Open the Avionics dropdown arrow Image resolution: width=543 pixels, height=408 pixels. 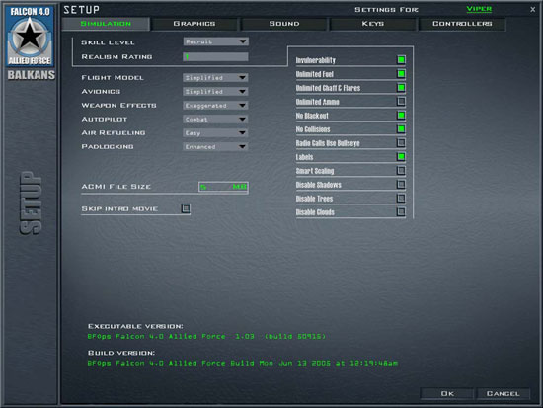point(243,92)
